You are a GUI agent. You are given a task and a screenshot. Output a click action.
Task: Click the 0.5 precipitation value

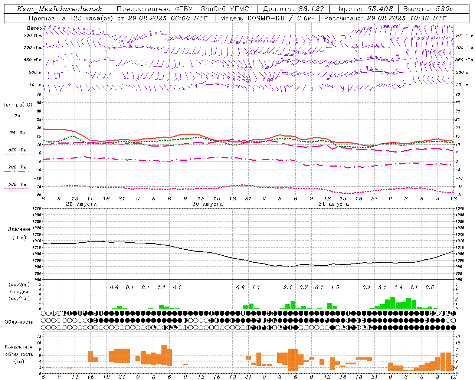pos(430,287)
